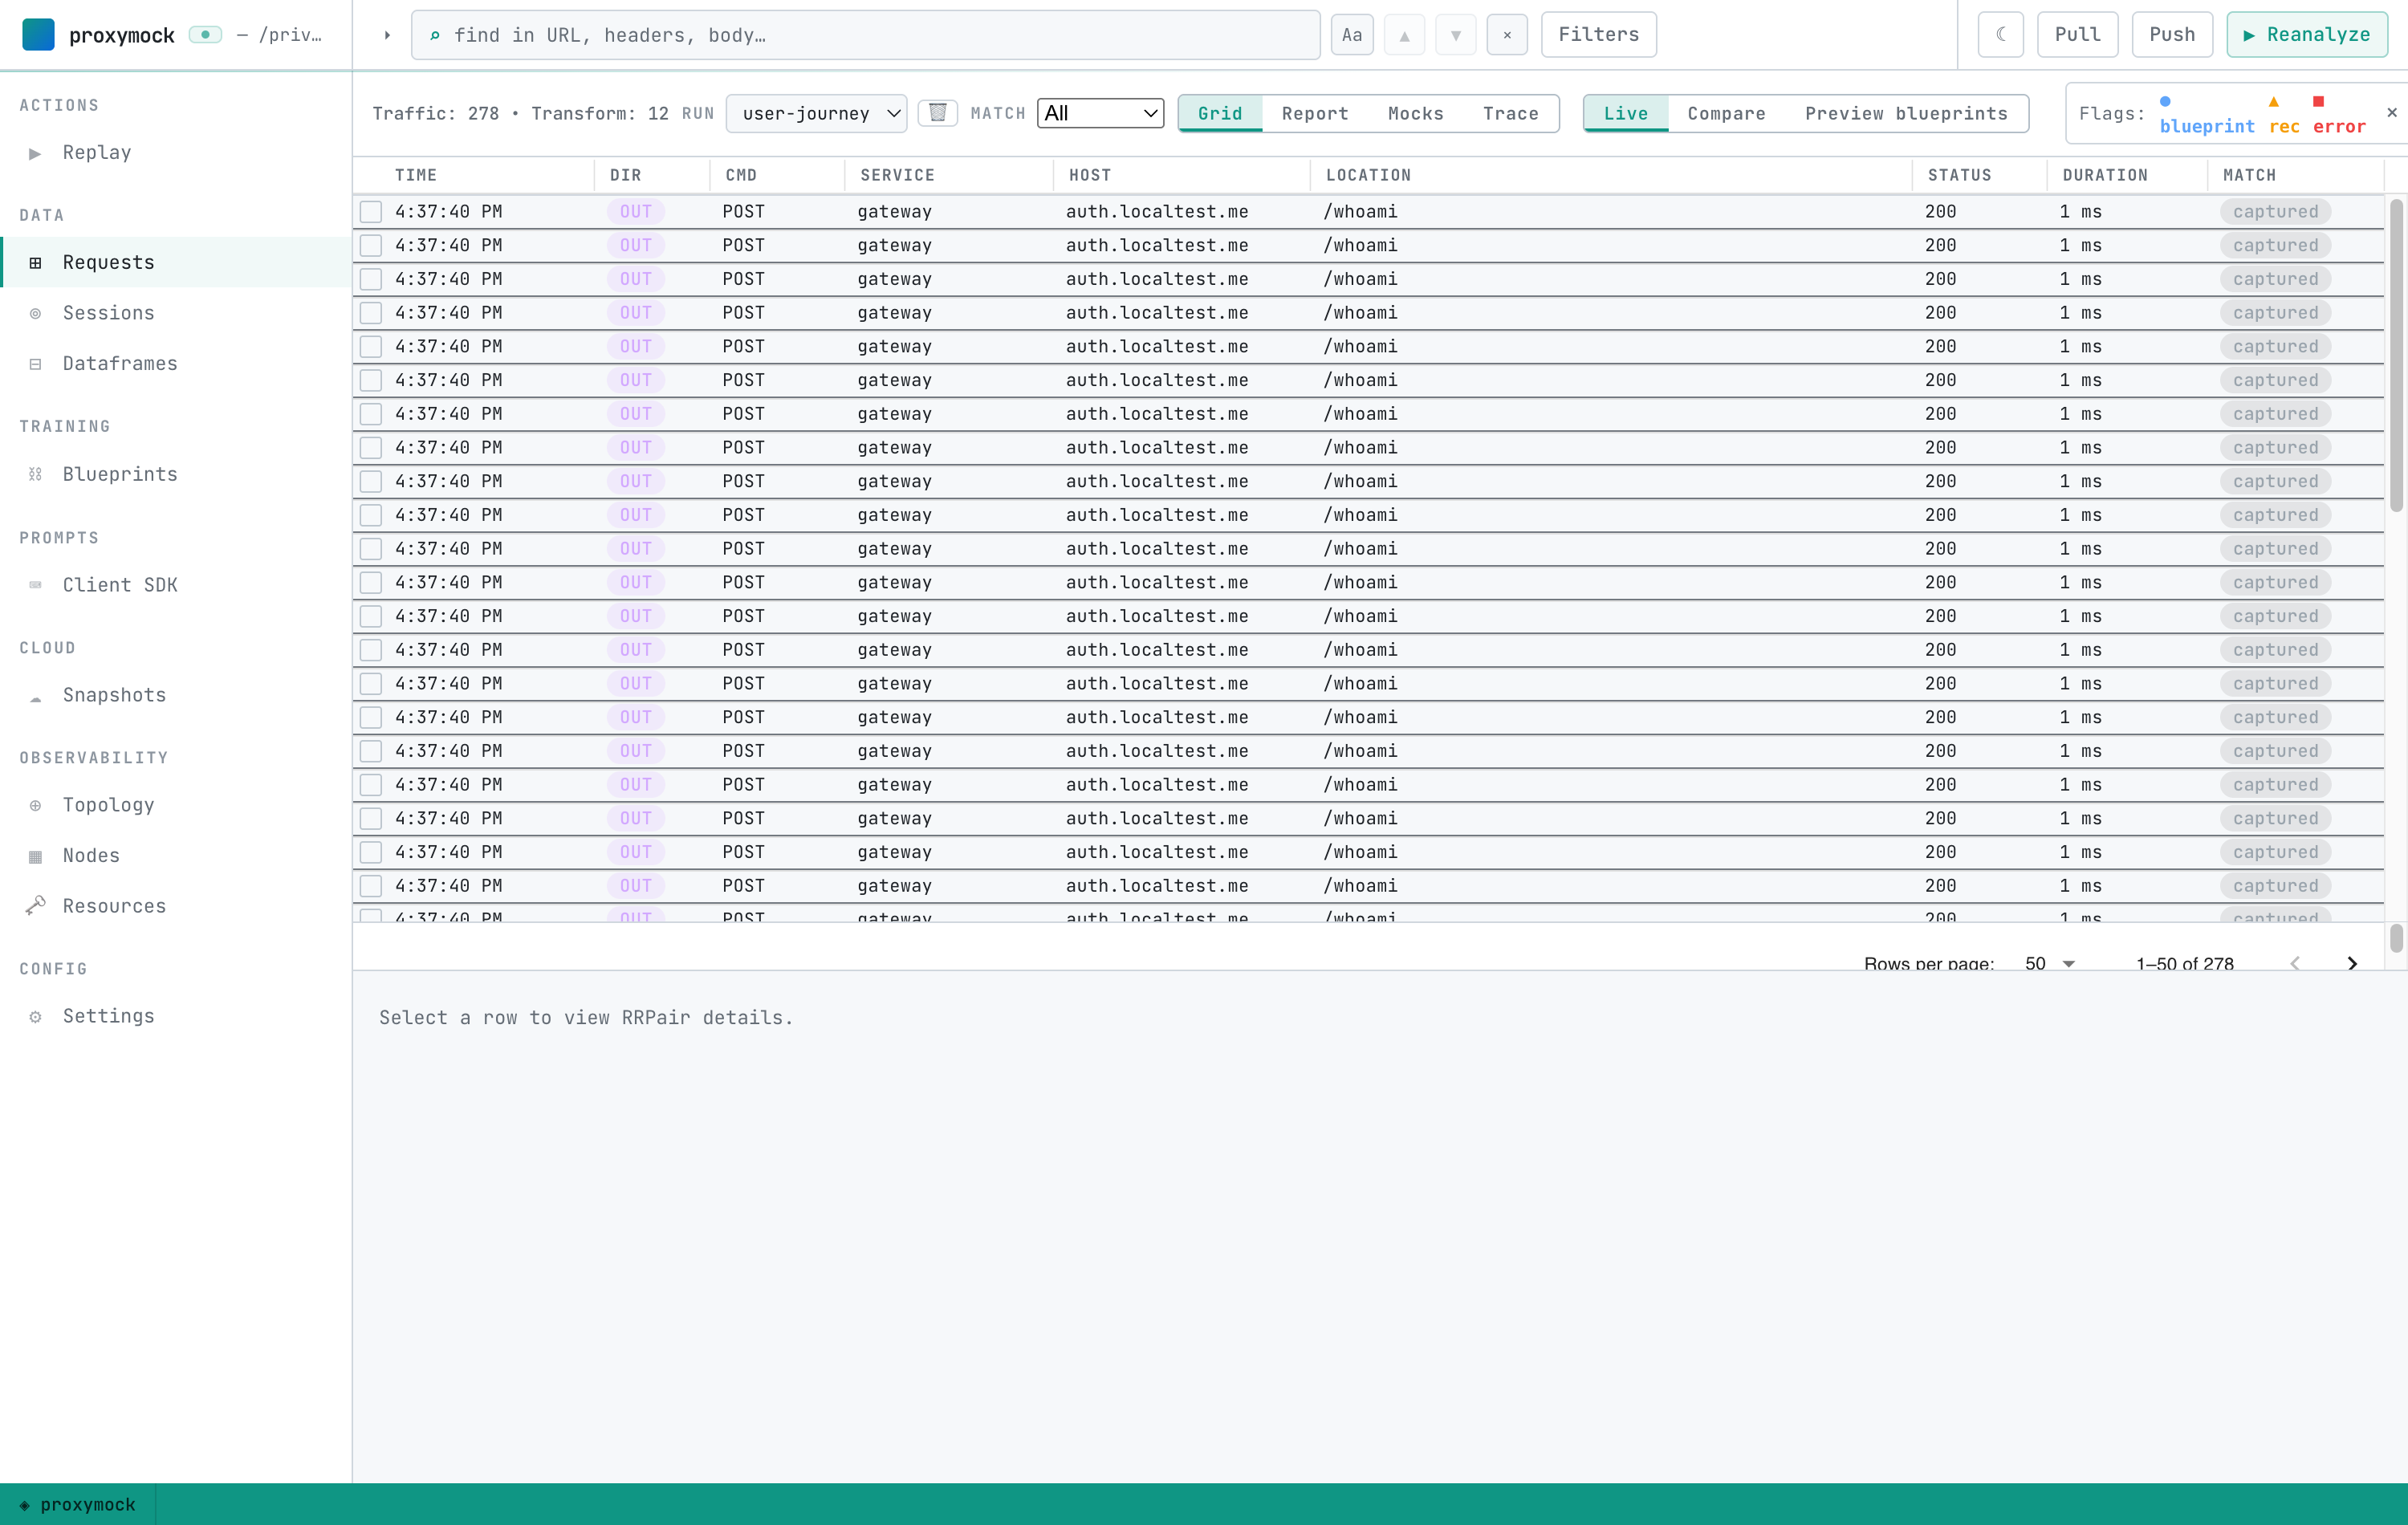Click the SERVICE column header
This screenshot has height=1525, width=2408.
coord(897,175)
